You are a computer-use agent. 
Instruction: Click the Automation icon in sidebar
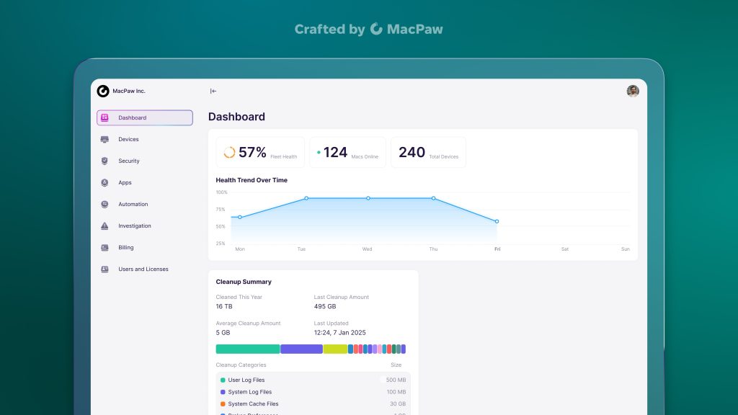[105, 204]
